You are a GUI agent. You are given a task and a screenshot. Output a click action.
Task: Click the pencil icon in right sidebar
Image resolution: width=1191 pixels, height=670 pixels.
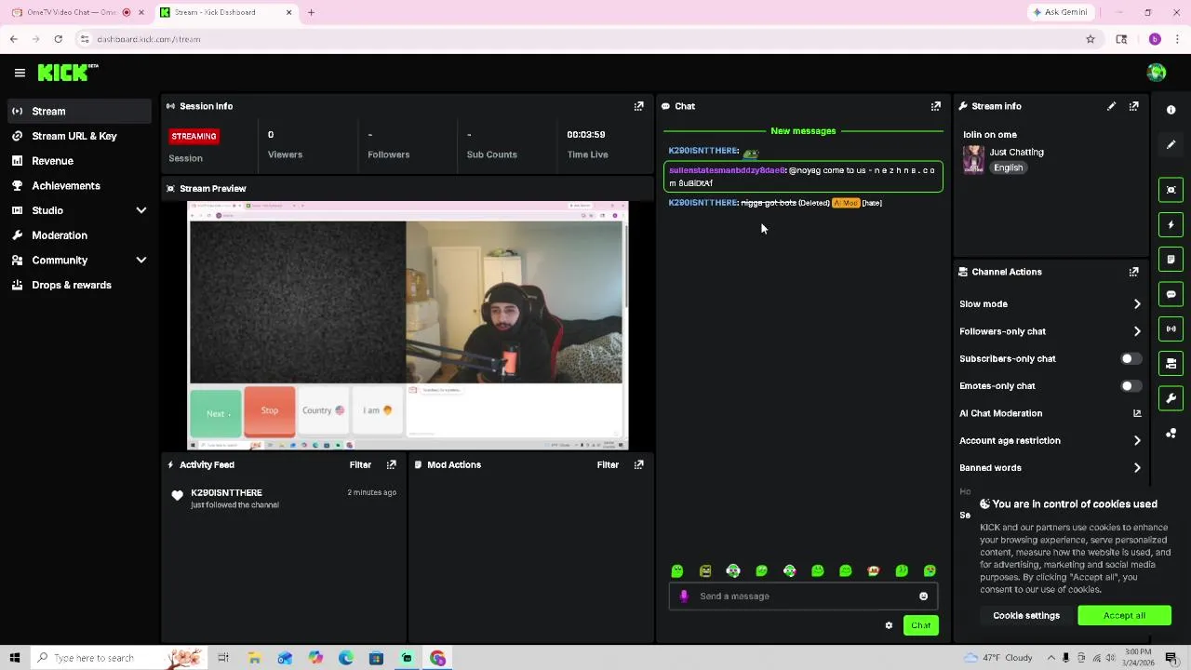(x=1171, y=144)
